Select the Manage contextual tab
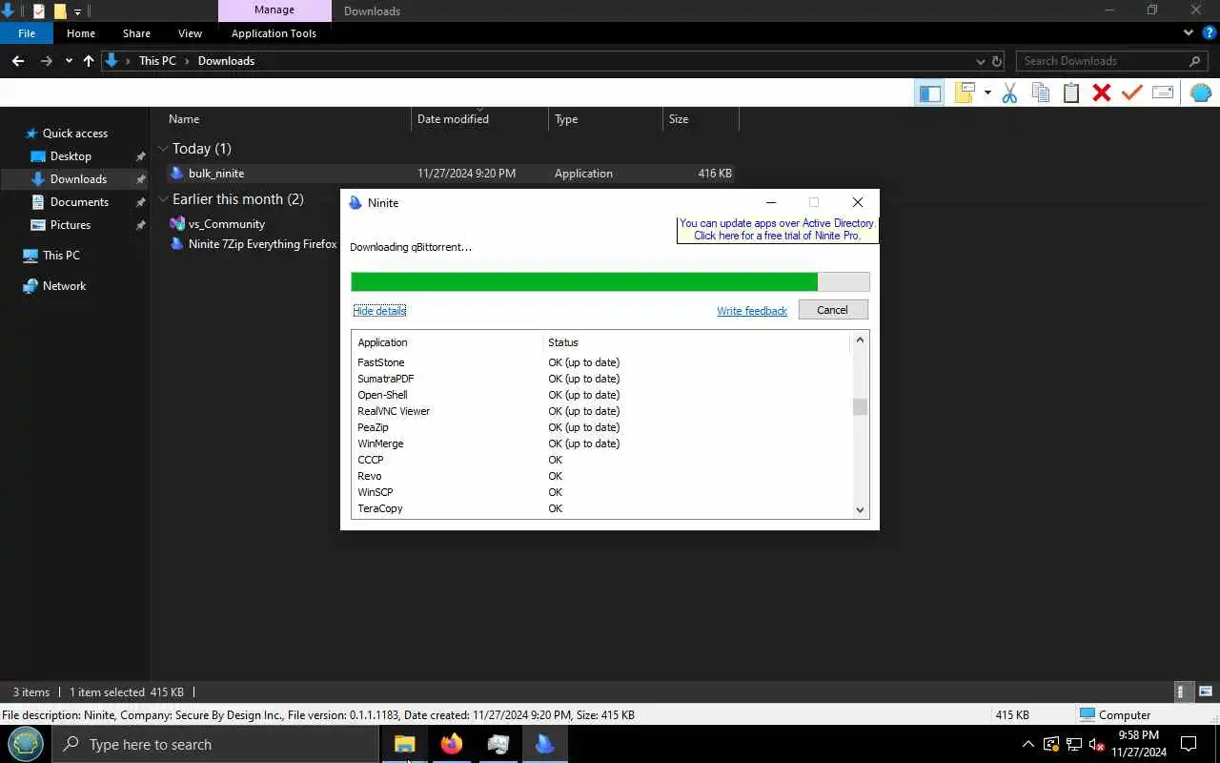 pos(274,10)
